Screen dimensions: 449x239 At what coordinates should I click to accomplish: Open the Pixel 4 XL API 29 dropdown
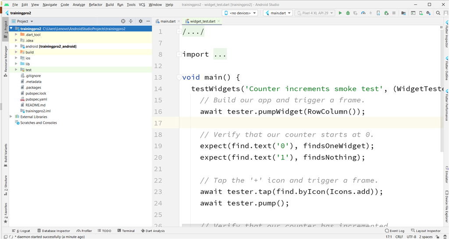pyautogui.click(x=315, y=13)
